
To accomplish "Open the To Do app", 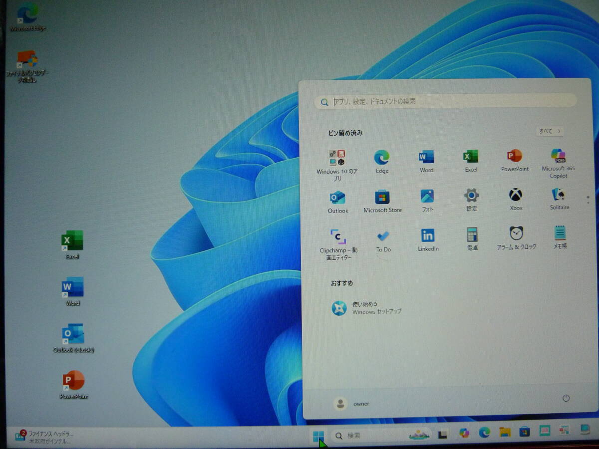I will 383,241.
